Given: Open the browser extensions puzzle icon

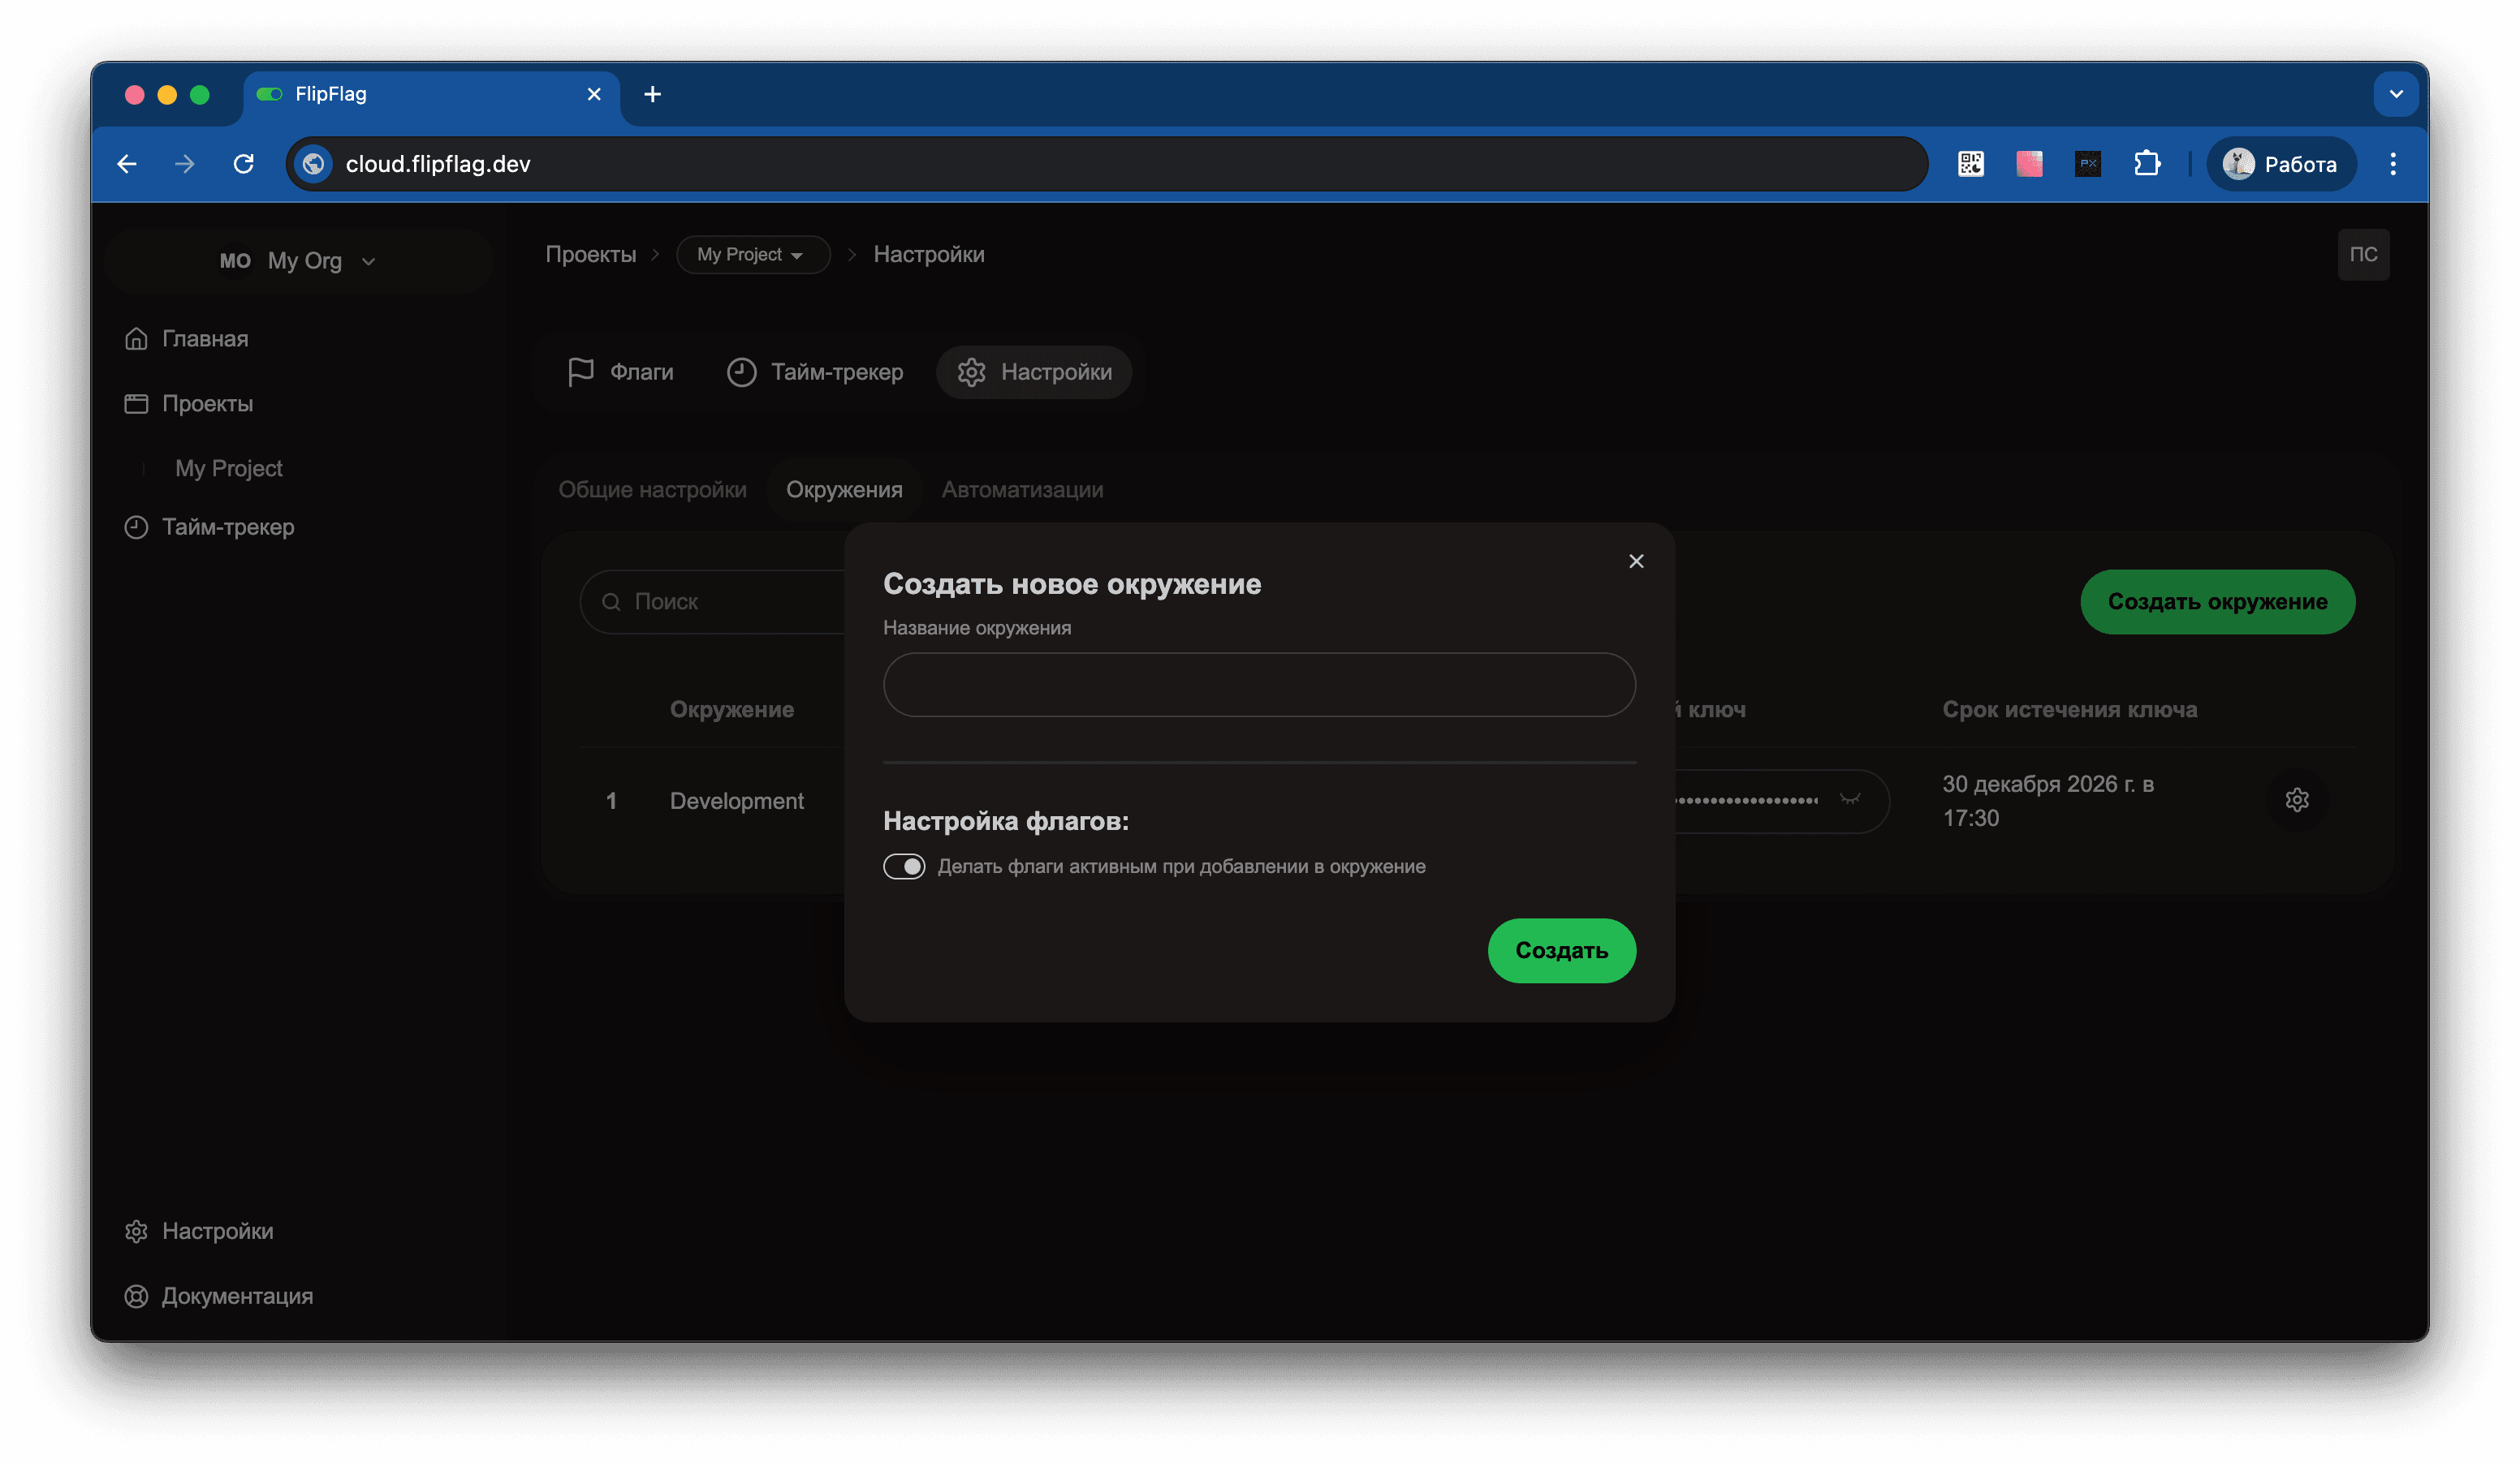Looking at the screenshot, I should (2147, 164).
